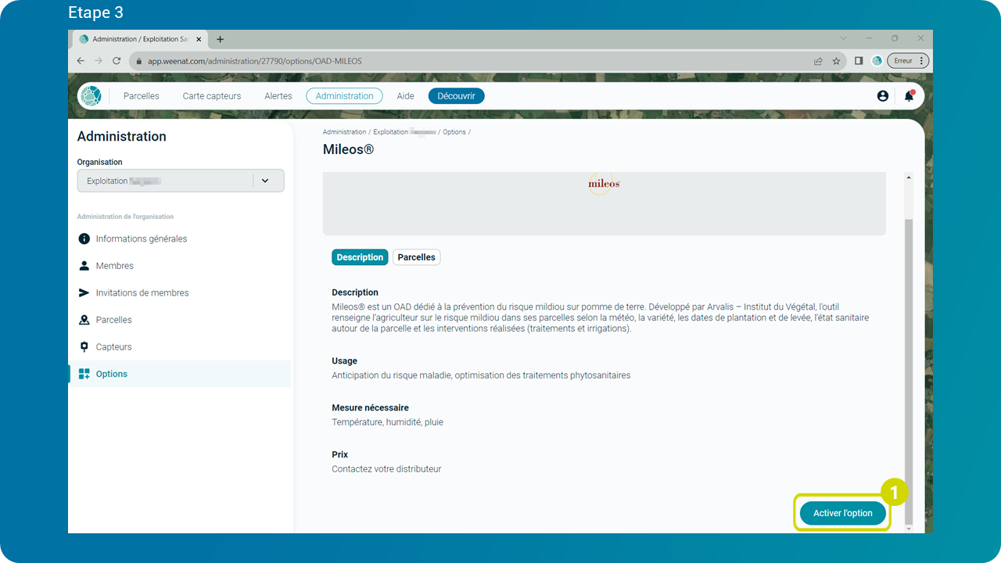Screen dimensions: 1001x563
Task: Reload the page with refresh icon
Action: click(117, 61)
